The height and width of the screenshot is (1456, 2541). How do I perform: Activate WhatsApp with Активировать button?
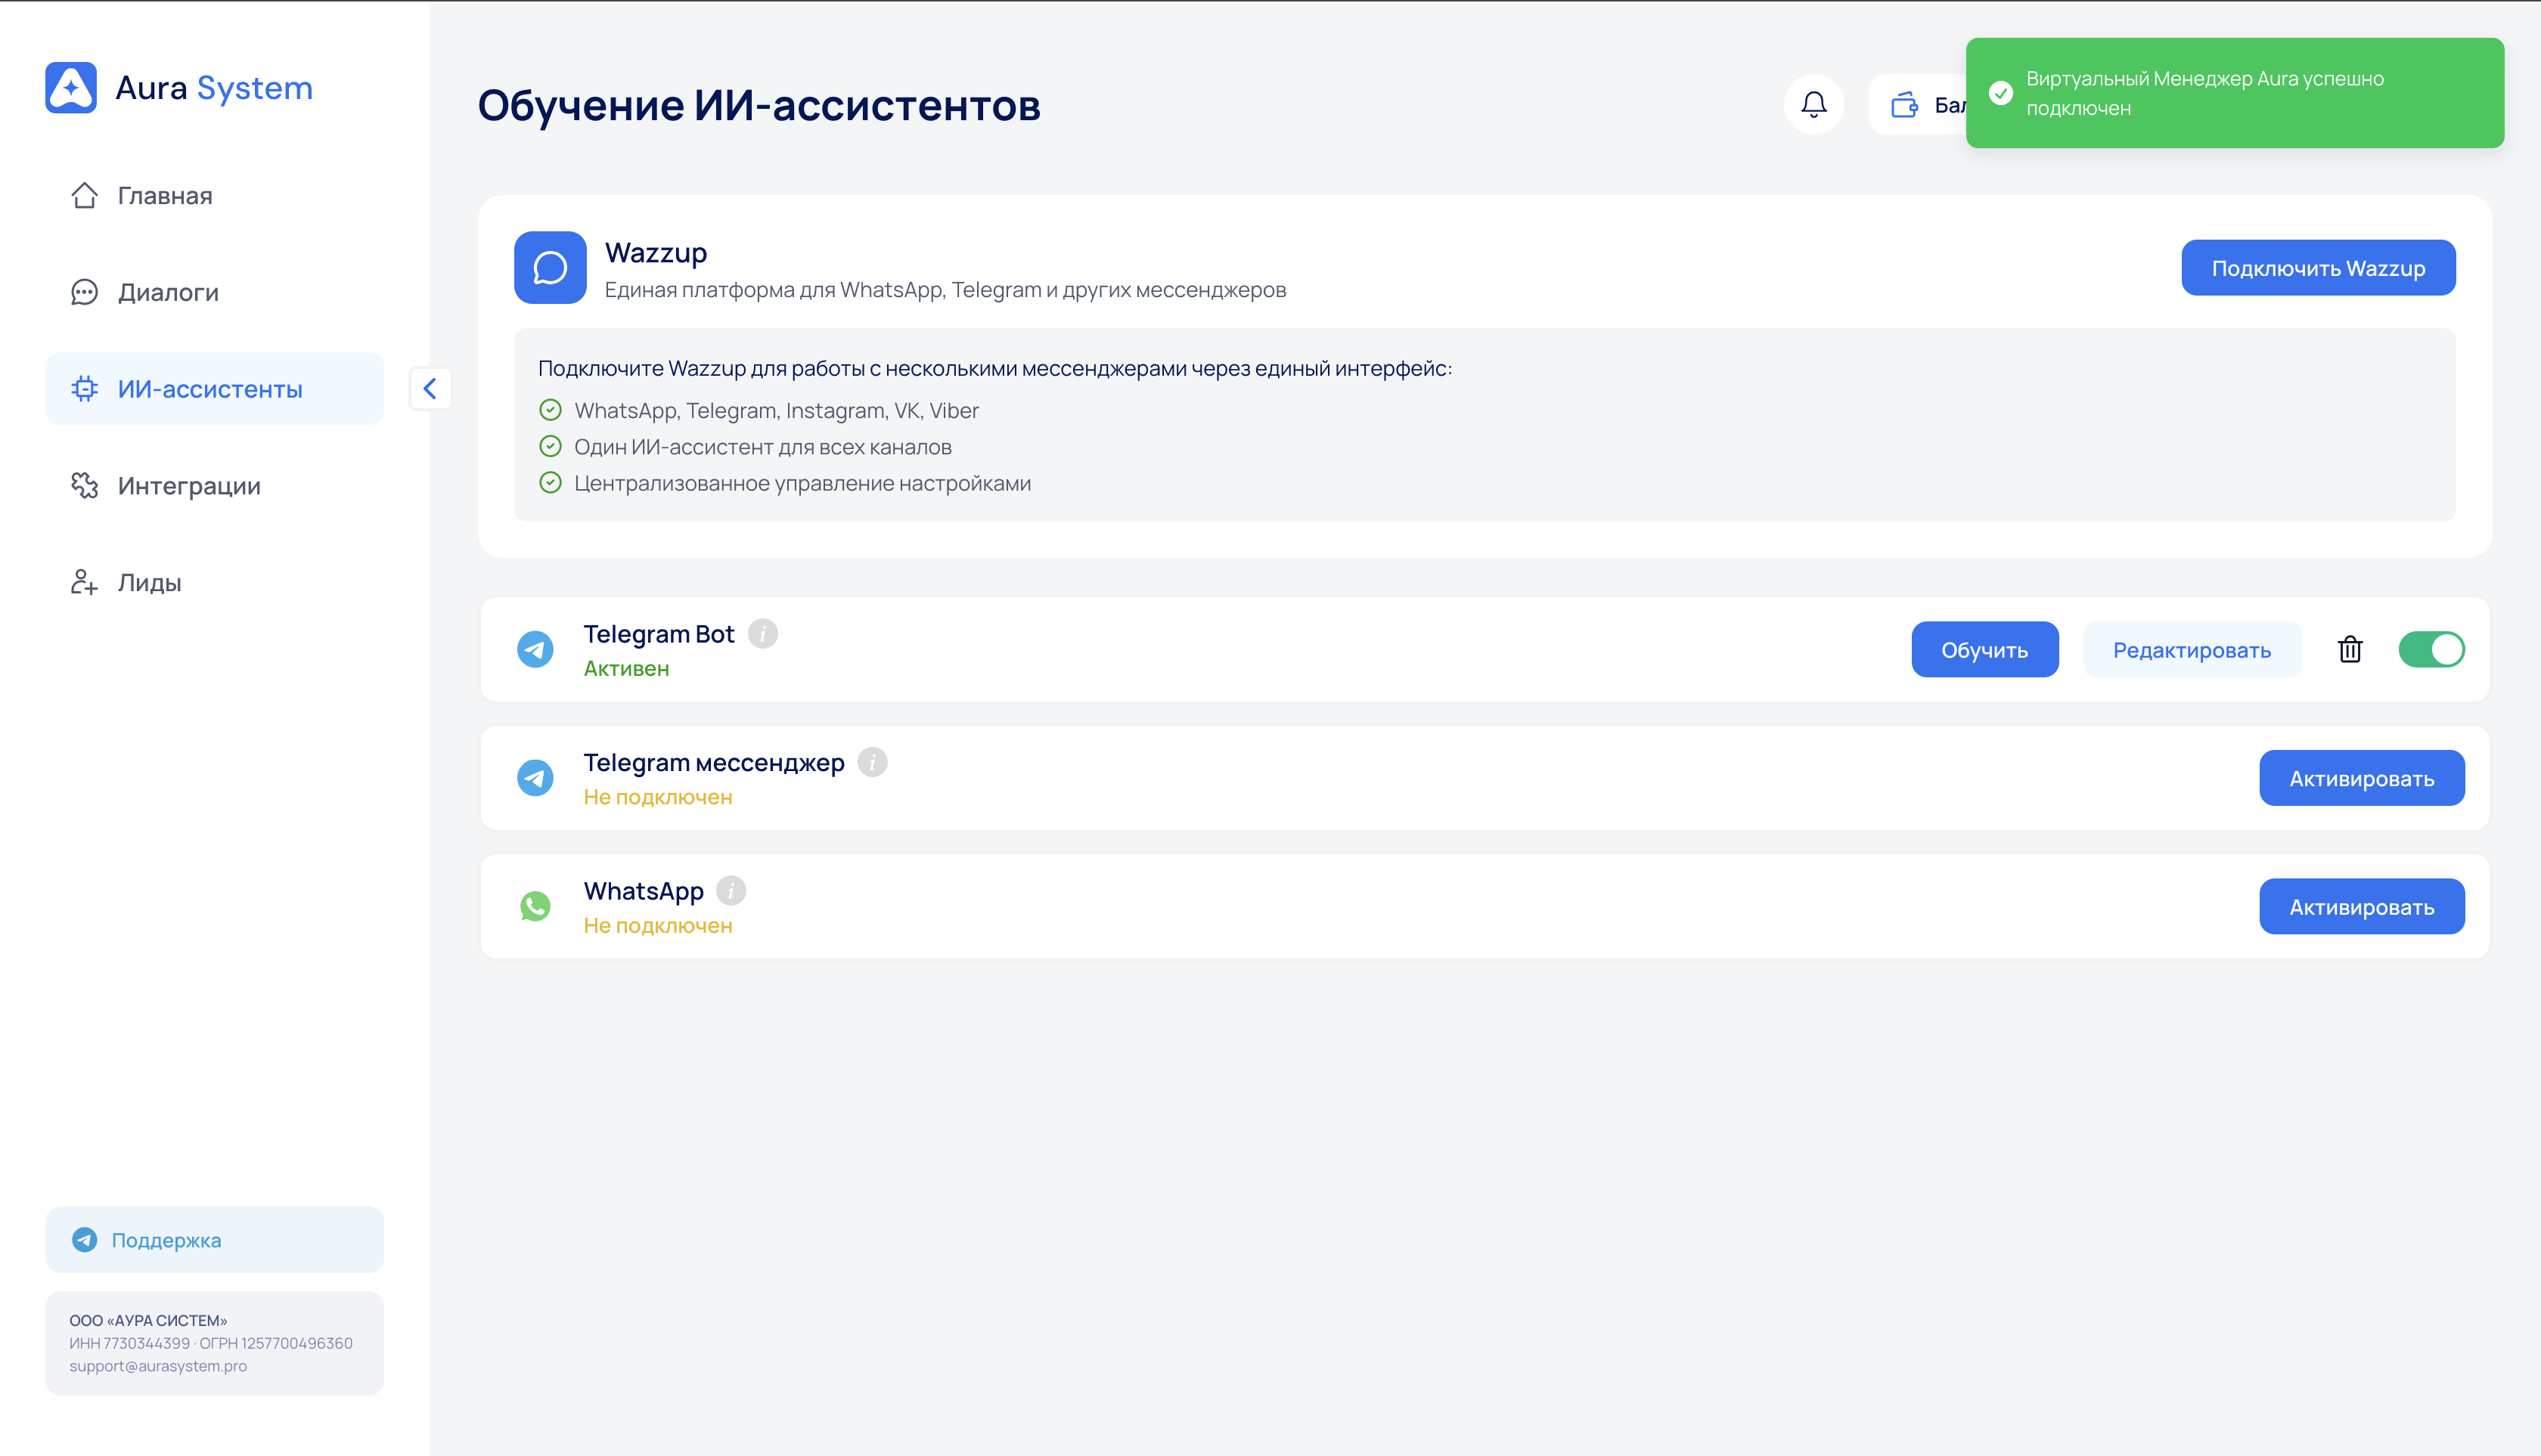(2361, 907)
